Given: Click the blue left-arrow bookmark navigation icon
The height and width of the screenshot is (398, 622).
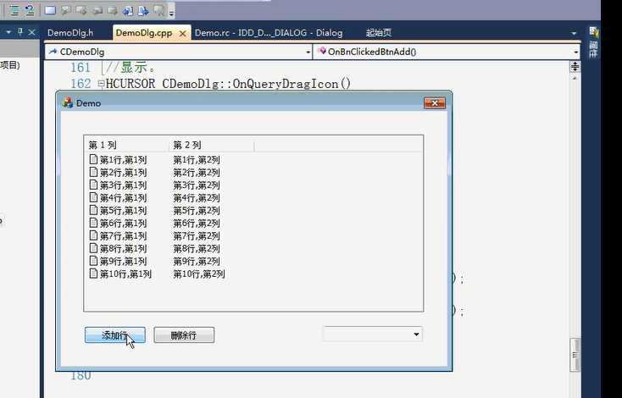Looking at the screenshot, I should (128, 11).
